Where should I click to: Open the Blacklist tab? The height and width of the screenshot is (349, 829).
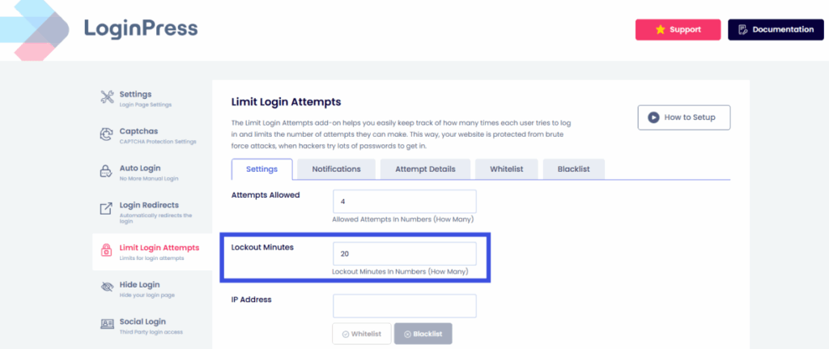coord(574,168)
